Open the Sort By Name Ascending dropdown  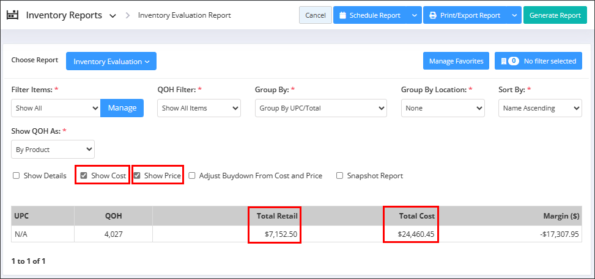coord(540,108)
